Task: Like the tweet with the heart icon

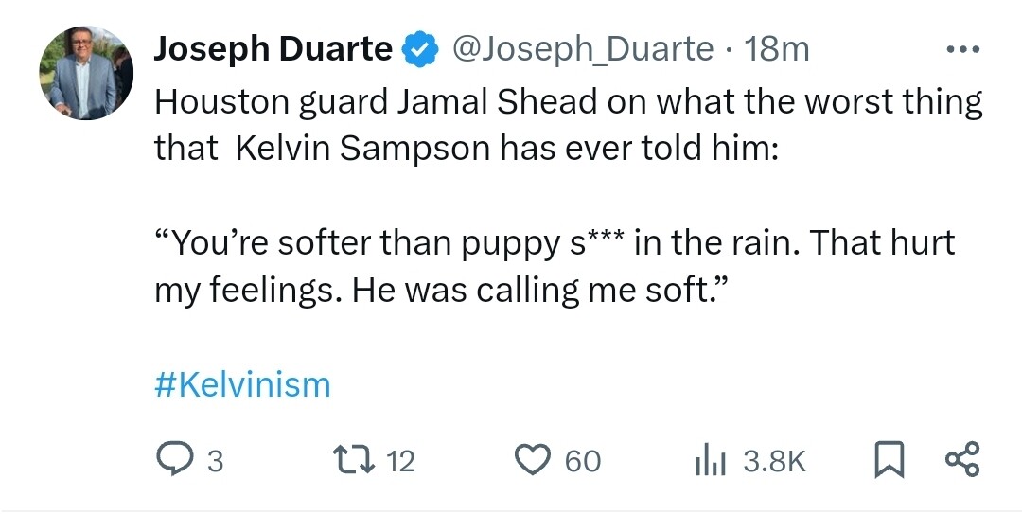Action: (533, 460)
